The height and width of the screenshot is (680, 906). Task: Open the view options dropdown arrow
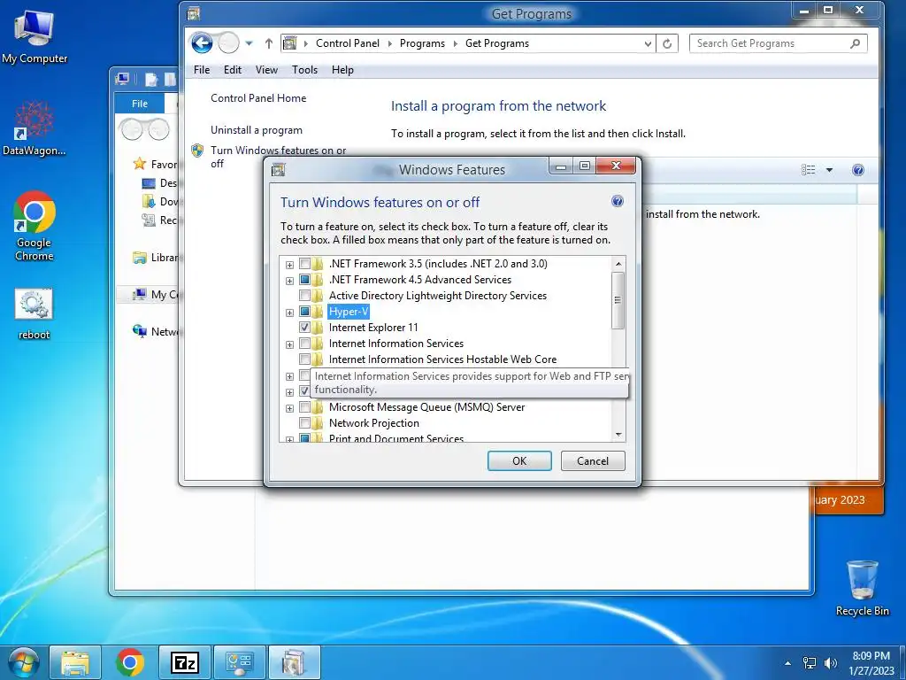pyautogui.click(x=829, y=170)
